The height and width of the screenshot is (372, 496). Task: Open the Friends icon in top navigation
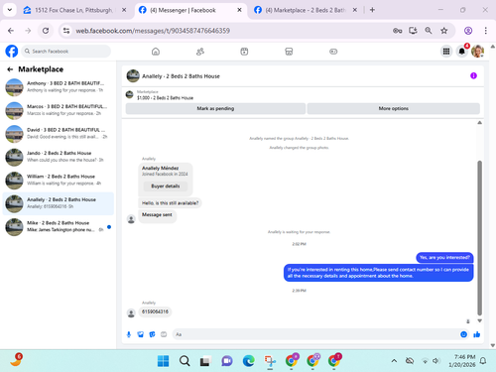point(200,52)
